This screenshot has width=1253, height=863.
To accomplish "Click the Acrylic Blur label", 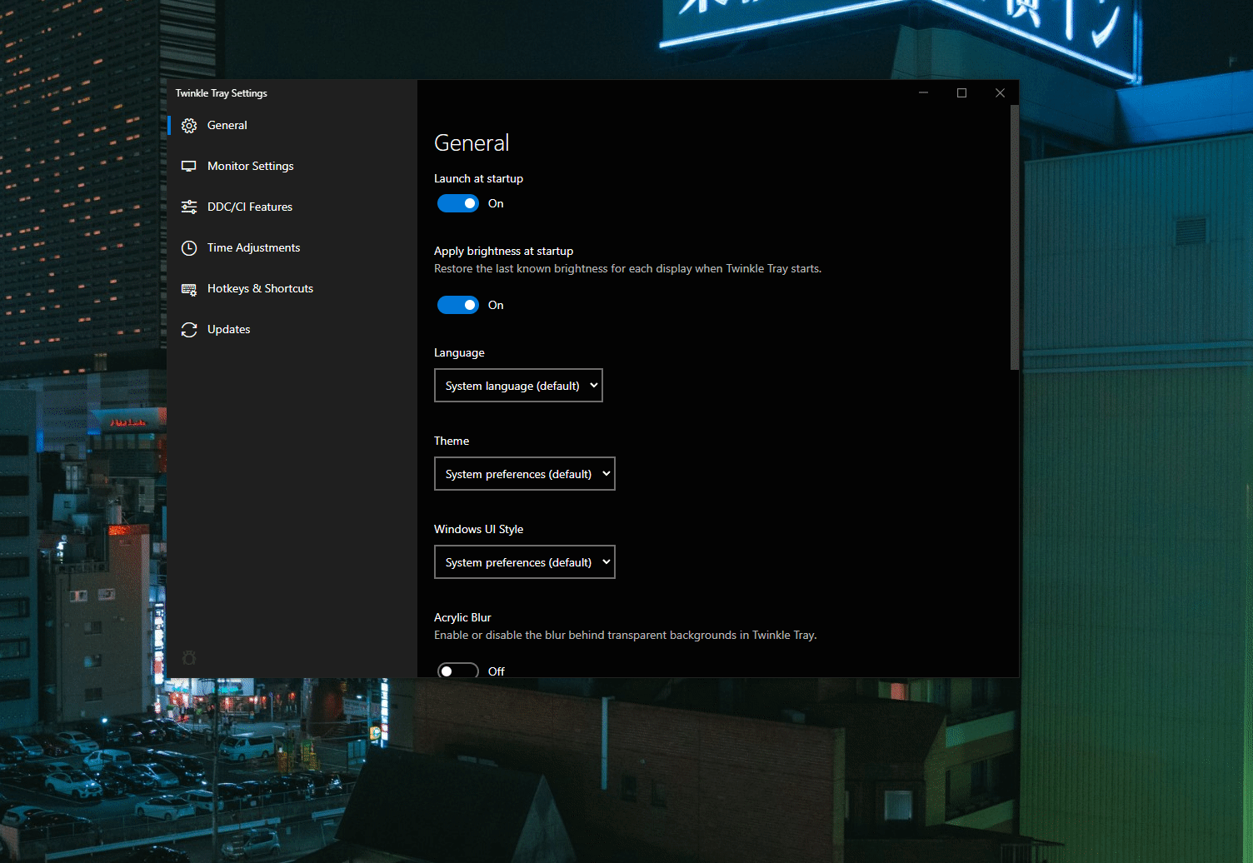I will click(462, 617).
